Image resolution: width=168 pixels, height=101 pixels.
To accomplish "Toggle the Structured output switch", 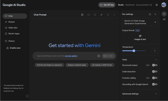I will coord(155,65).
